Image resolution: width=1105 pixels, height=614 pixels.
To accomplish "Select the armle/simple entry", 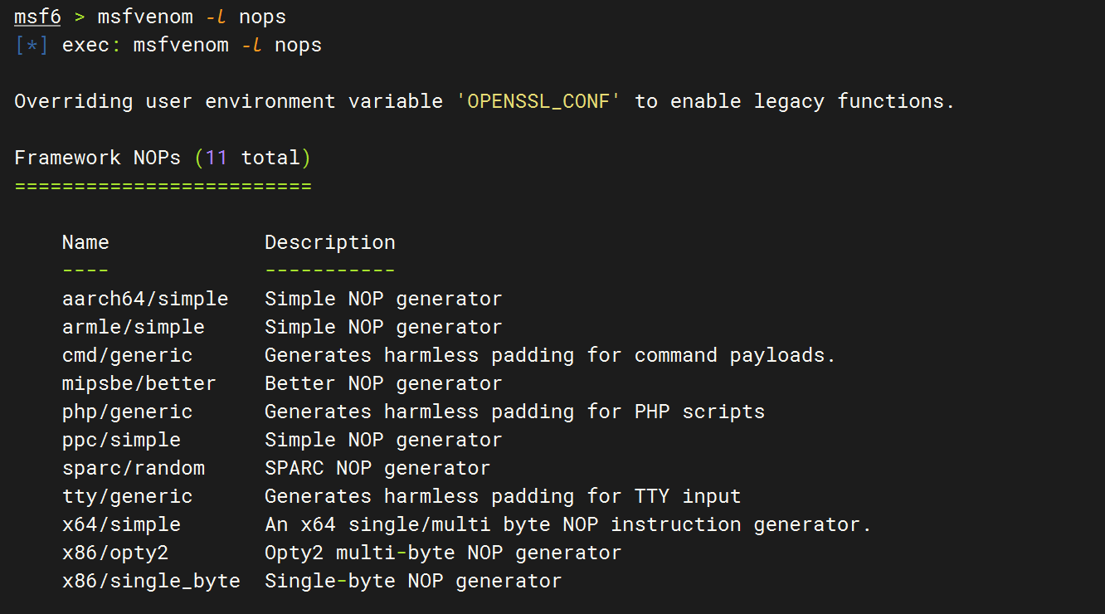I will [x=133, y=327].
